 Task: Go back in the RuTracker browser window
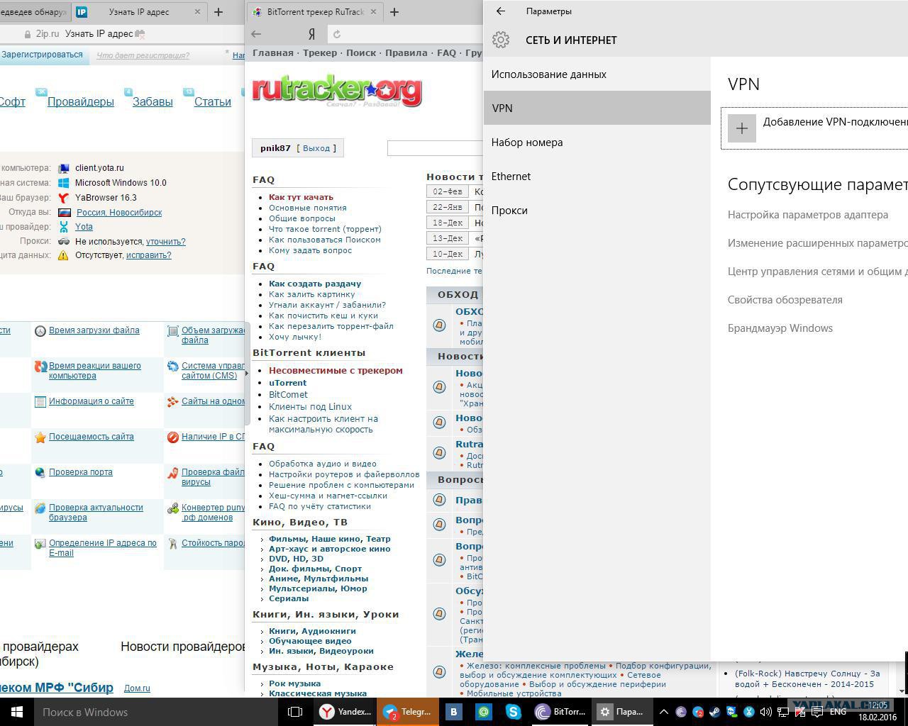pos(256,33)
